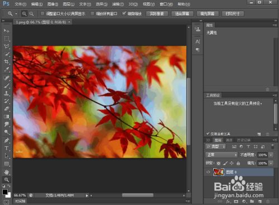Viewport: 279px width, 205px height.
Task: Open fill slider dropdown arrow
Action: point(271,163)
